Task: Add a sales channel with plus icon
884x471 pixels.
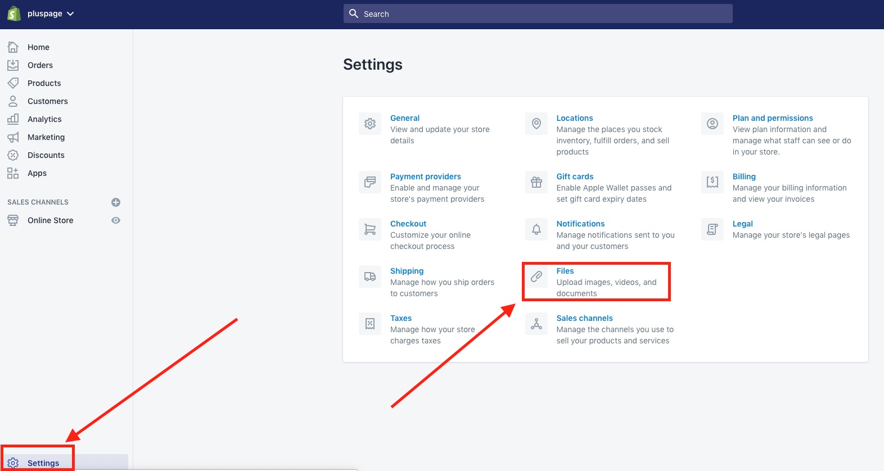Action: pyautogui.click(x=116, y=202)
